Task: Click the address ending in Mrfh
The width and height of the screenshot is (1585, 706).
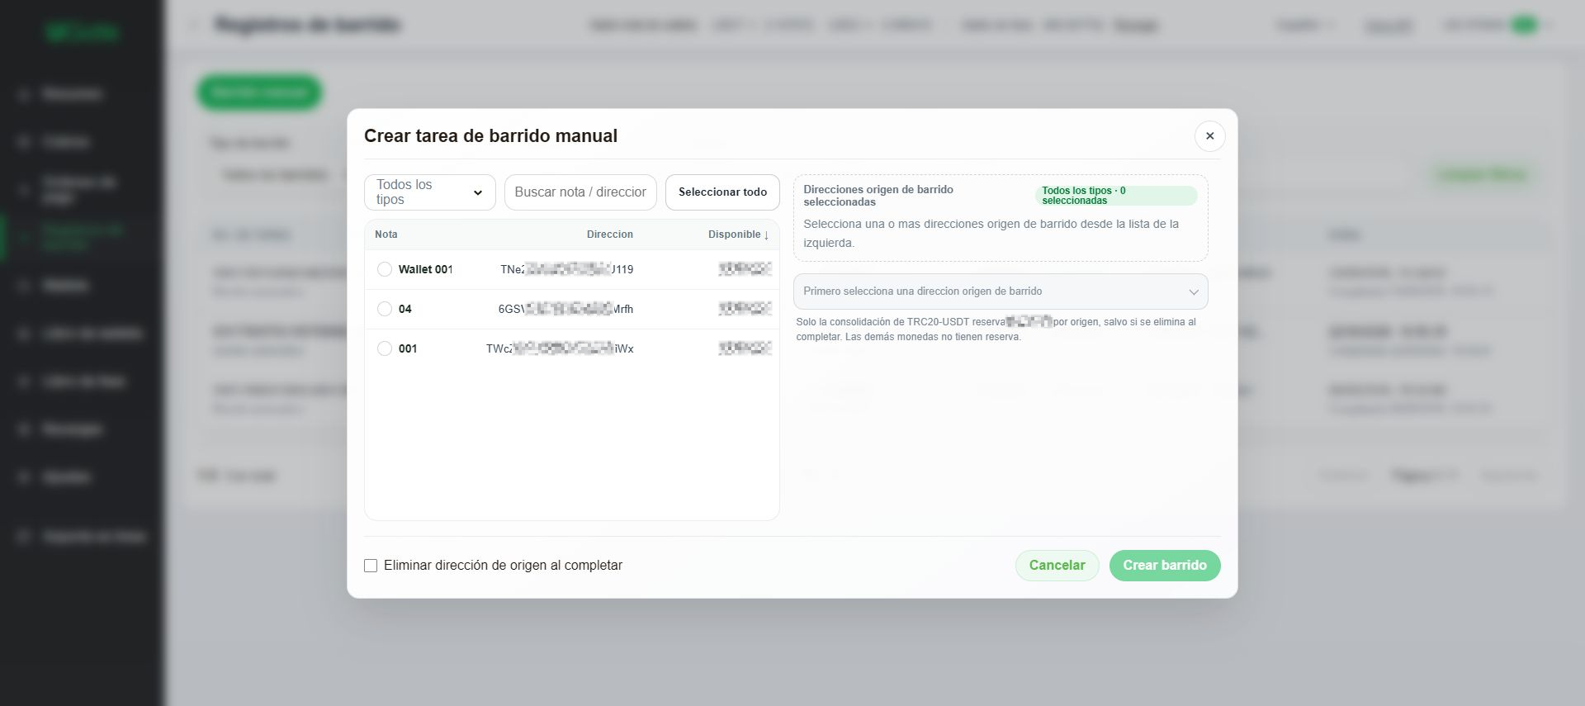Action: point(565,309)
